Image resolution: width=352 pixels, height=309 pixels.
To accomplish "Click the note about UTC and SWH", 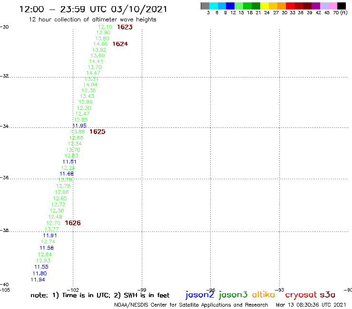I will pos(100,296).
